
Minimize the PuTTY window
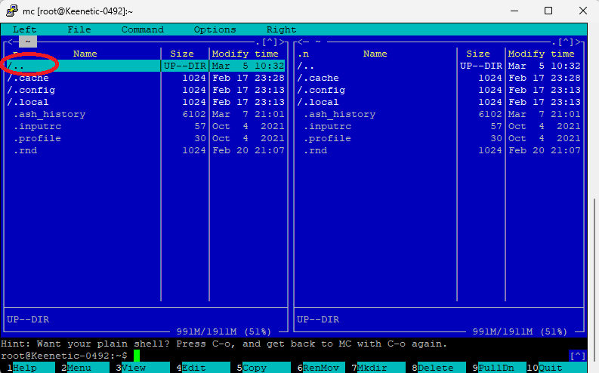point(514,11)
